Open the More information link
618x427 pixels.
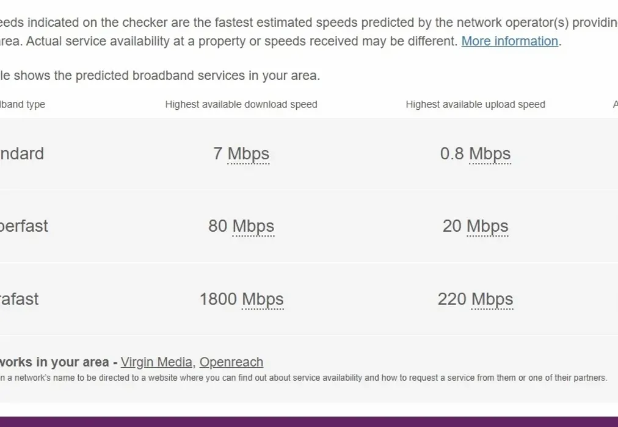(509, 41)
